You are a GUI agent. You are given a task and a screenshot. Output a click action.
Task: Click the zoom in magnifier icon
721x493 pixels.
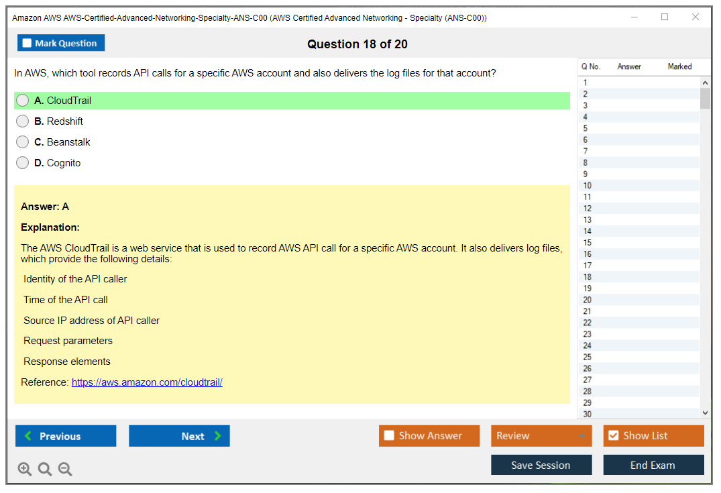[25, 470]
